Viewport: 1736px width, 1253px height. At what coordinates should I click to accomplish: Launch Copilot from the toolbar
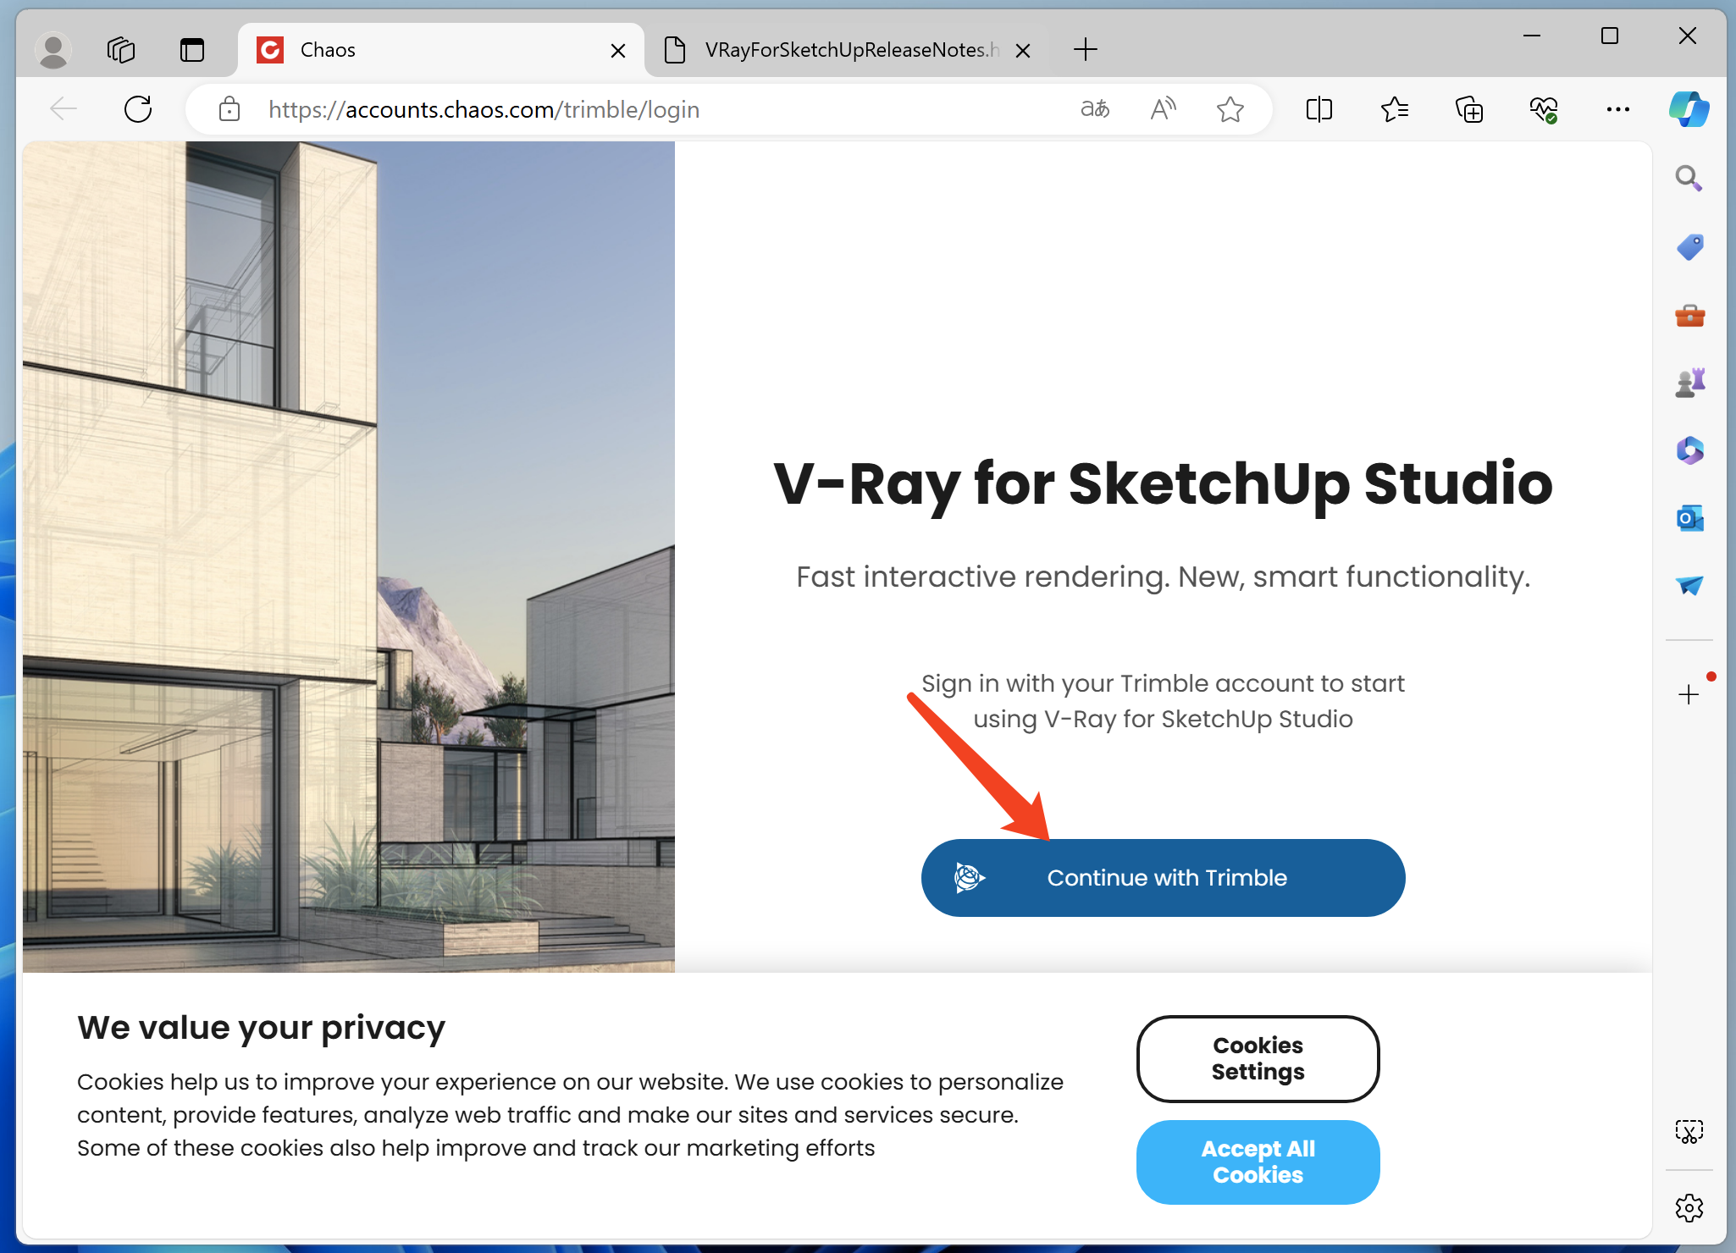(1689, 109)
